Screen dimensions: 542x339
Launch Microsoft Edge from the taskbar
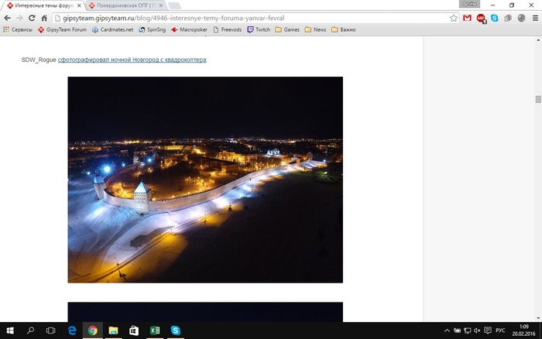[72, 330]
